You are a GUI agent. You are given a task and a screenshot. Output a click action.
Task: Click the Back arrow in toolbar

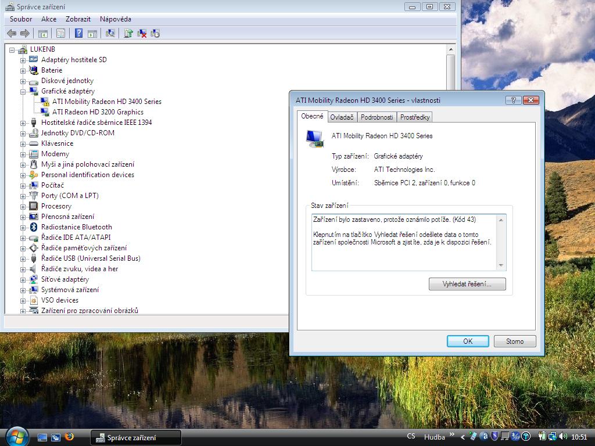coord(12,33)
